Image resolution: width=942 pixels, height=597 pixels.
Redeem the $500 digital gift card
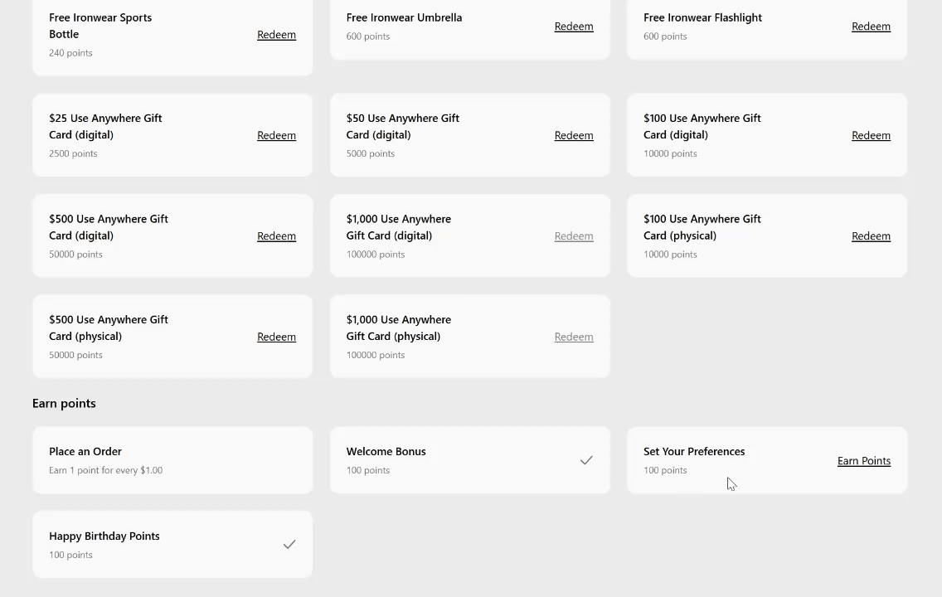[x=276, y=235]
